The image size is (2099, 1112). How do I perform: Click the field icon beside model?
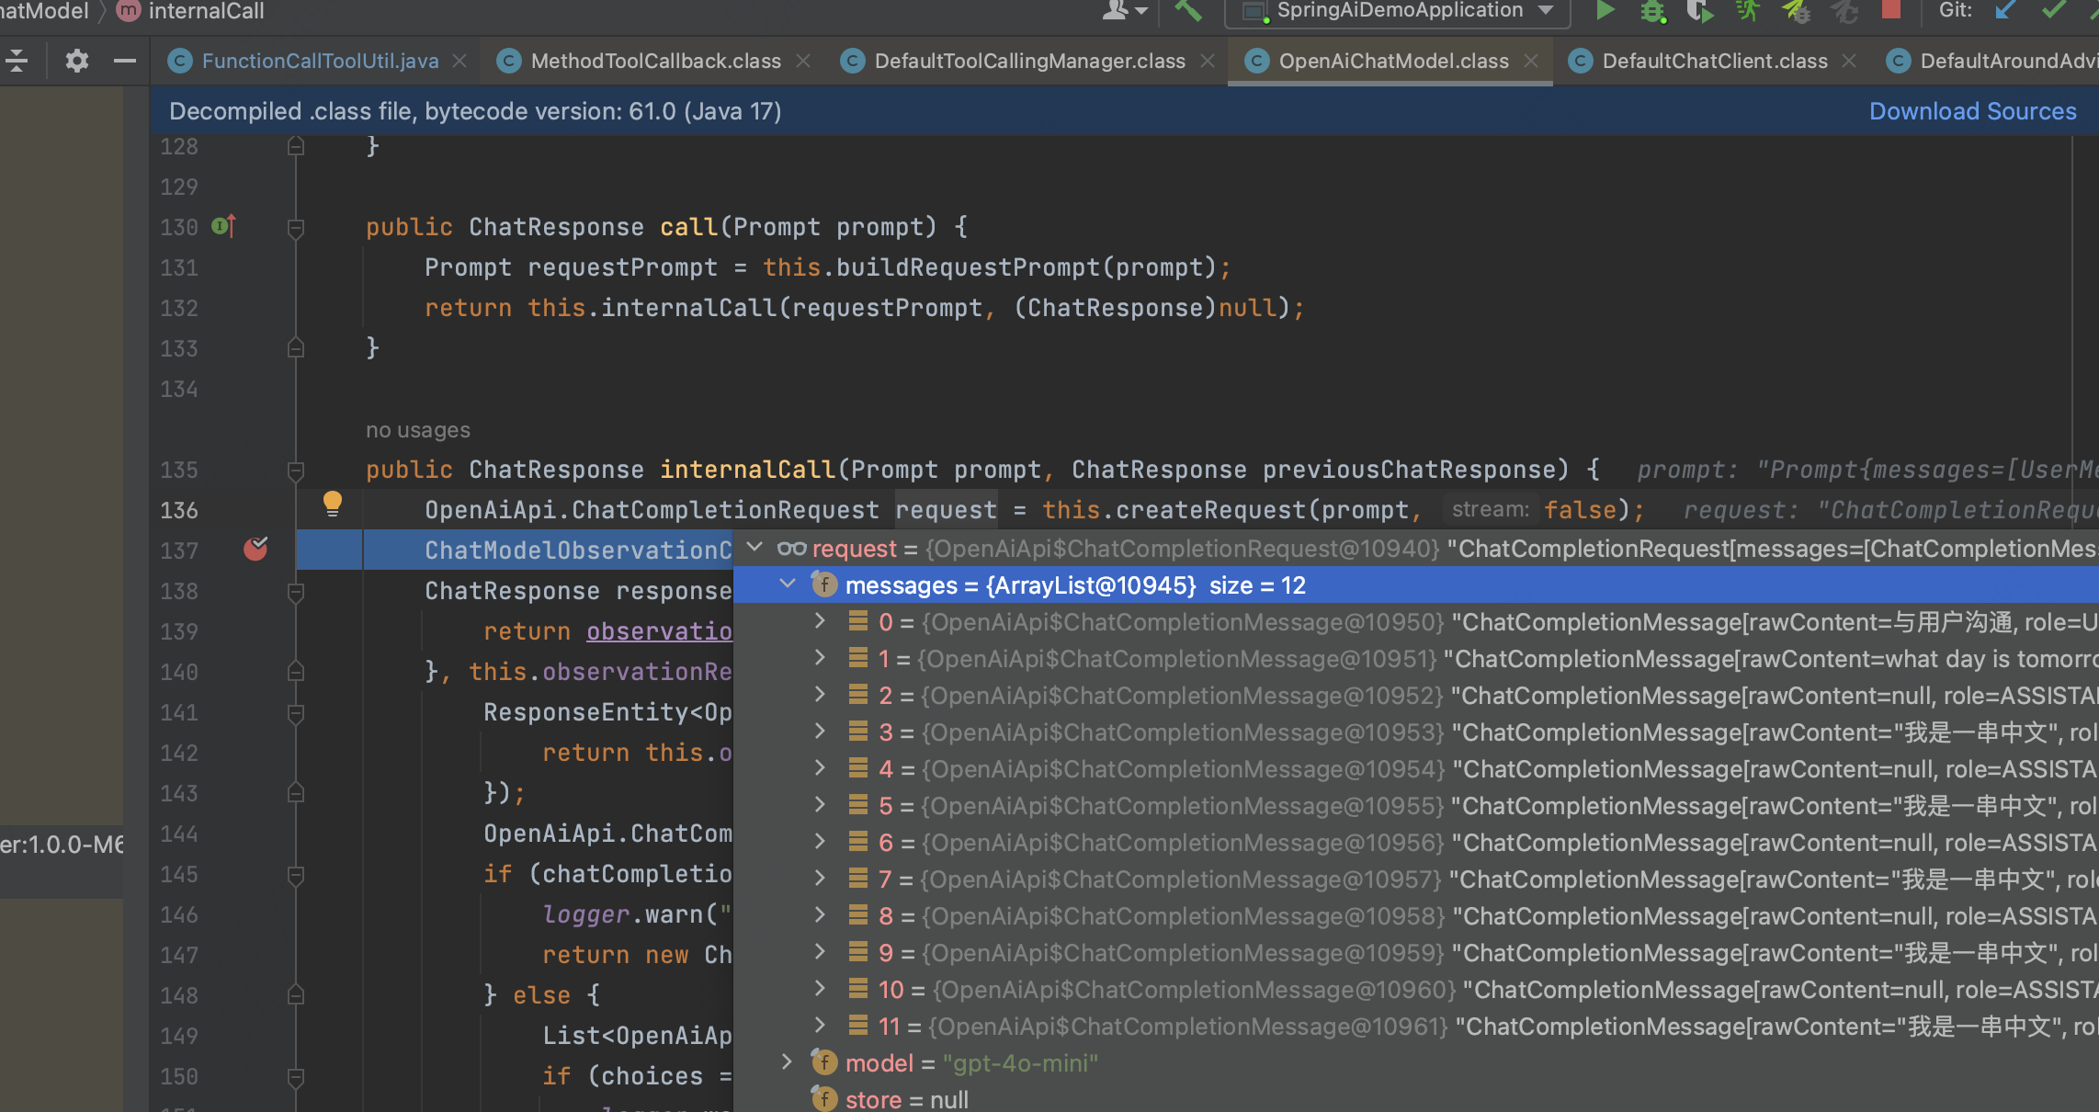824,1062
